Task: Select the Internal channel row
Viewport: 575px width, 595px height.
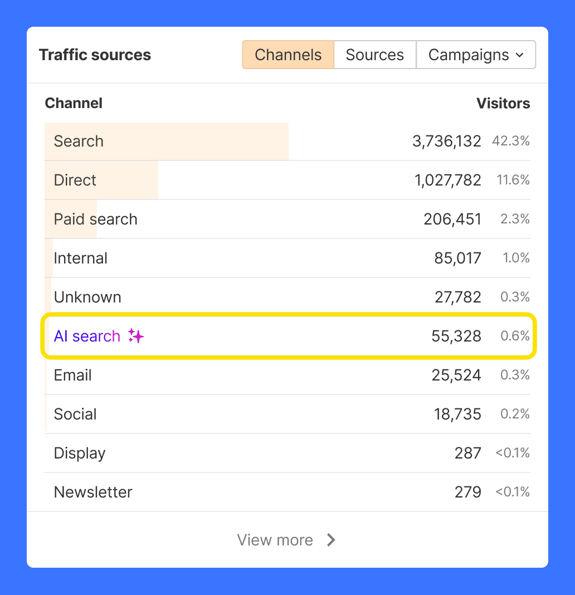Action: [x=287, y=258]
